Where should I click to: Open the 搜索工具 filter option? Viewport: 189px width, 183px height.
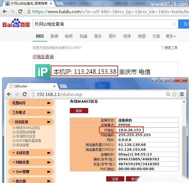click(x=169, y=48)
